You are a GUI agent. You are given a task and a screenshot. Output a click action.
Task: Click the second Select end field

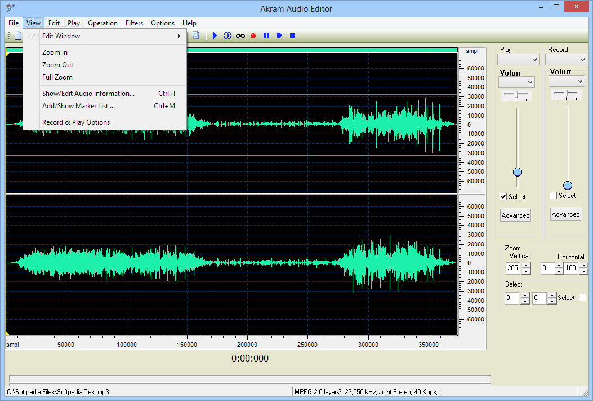pos(540,298)
